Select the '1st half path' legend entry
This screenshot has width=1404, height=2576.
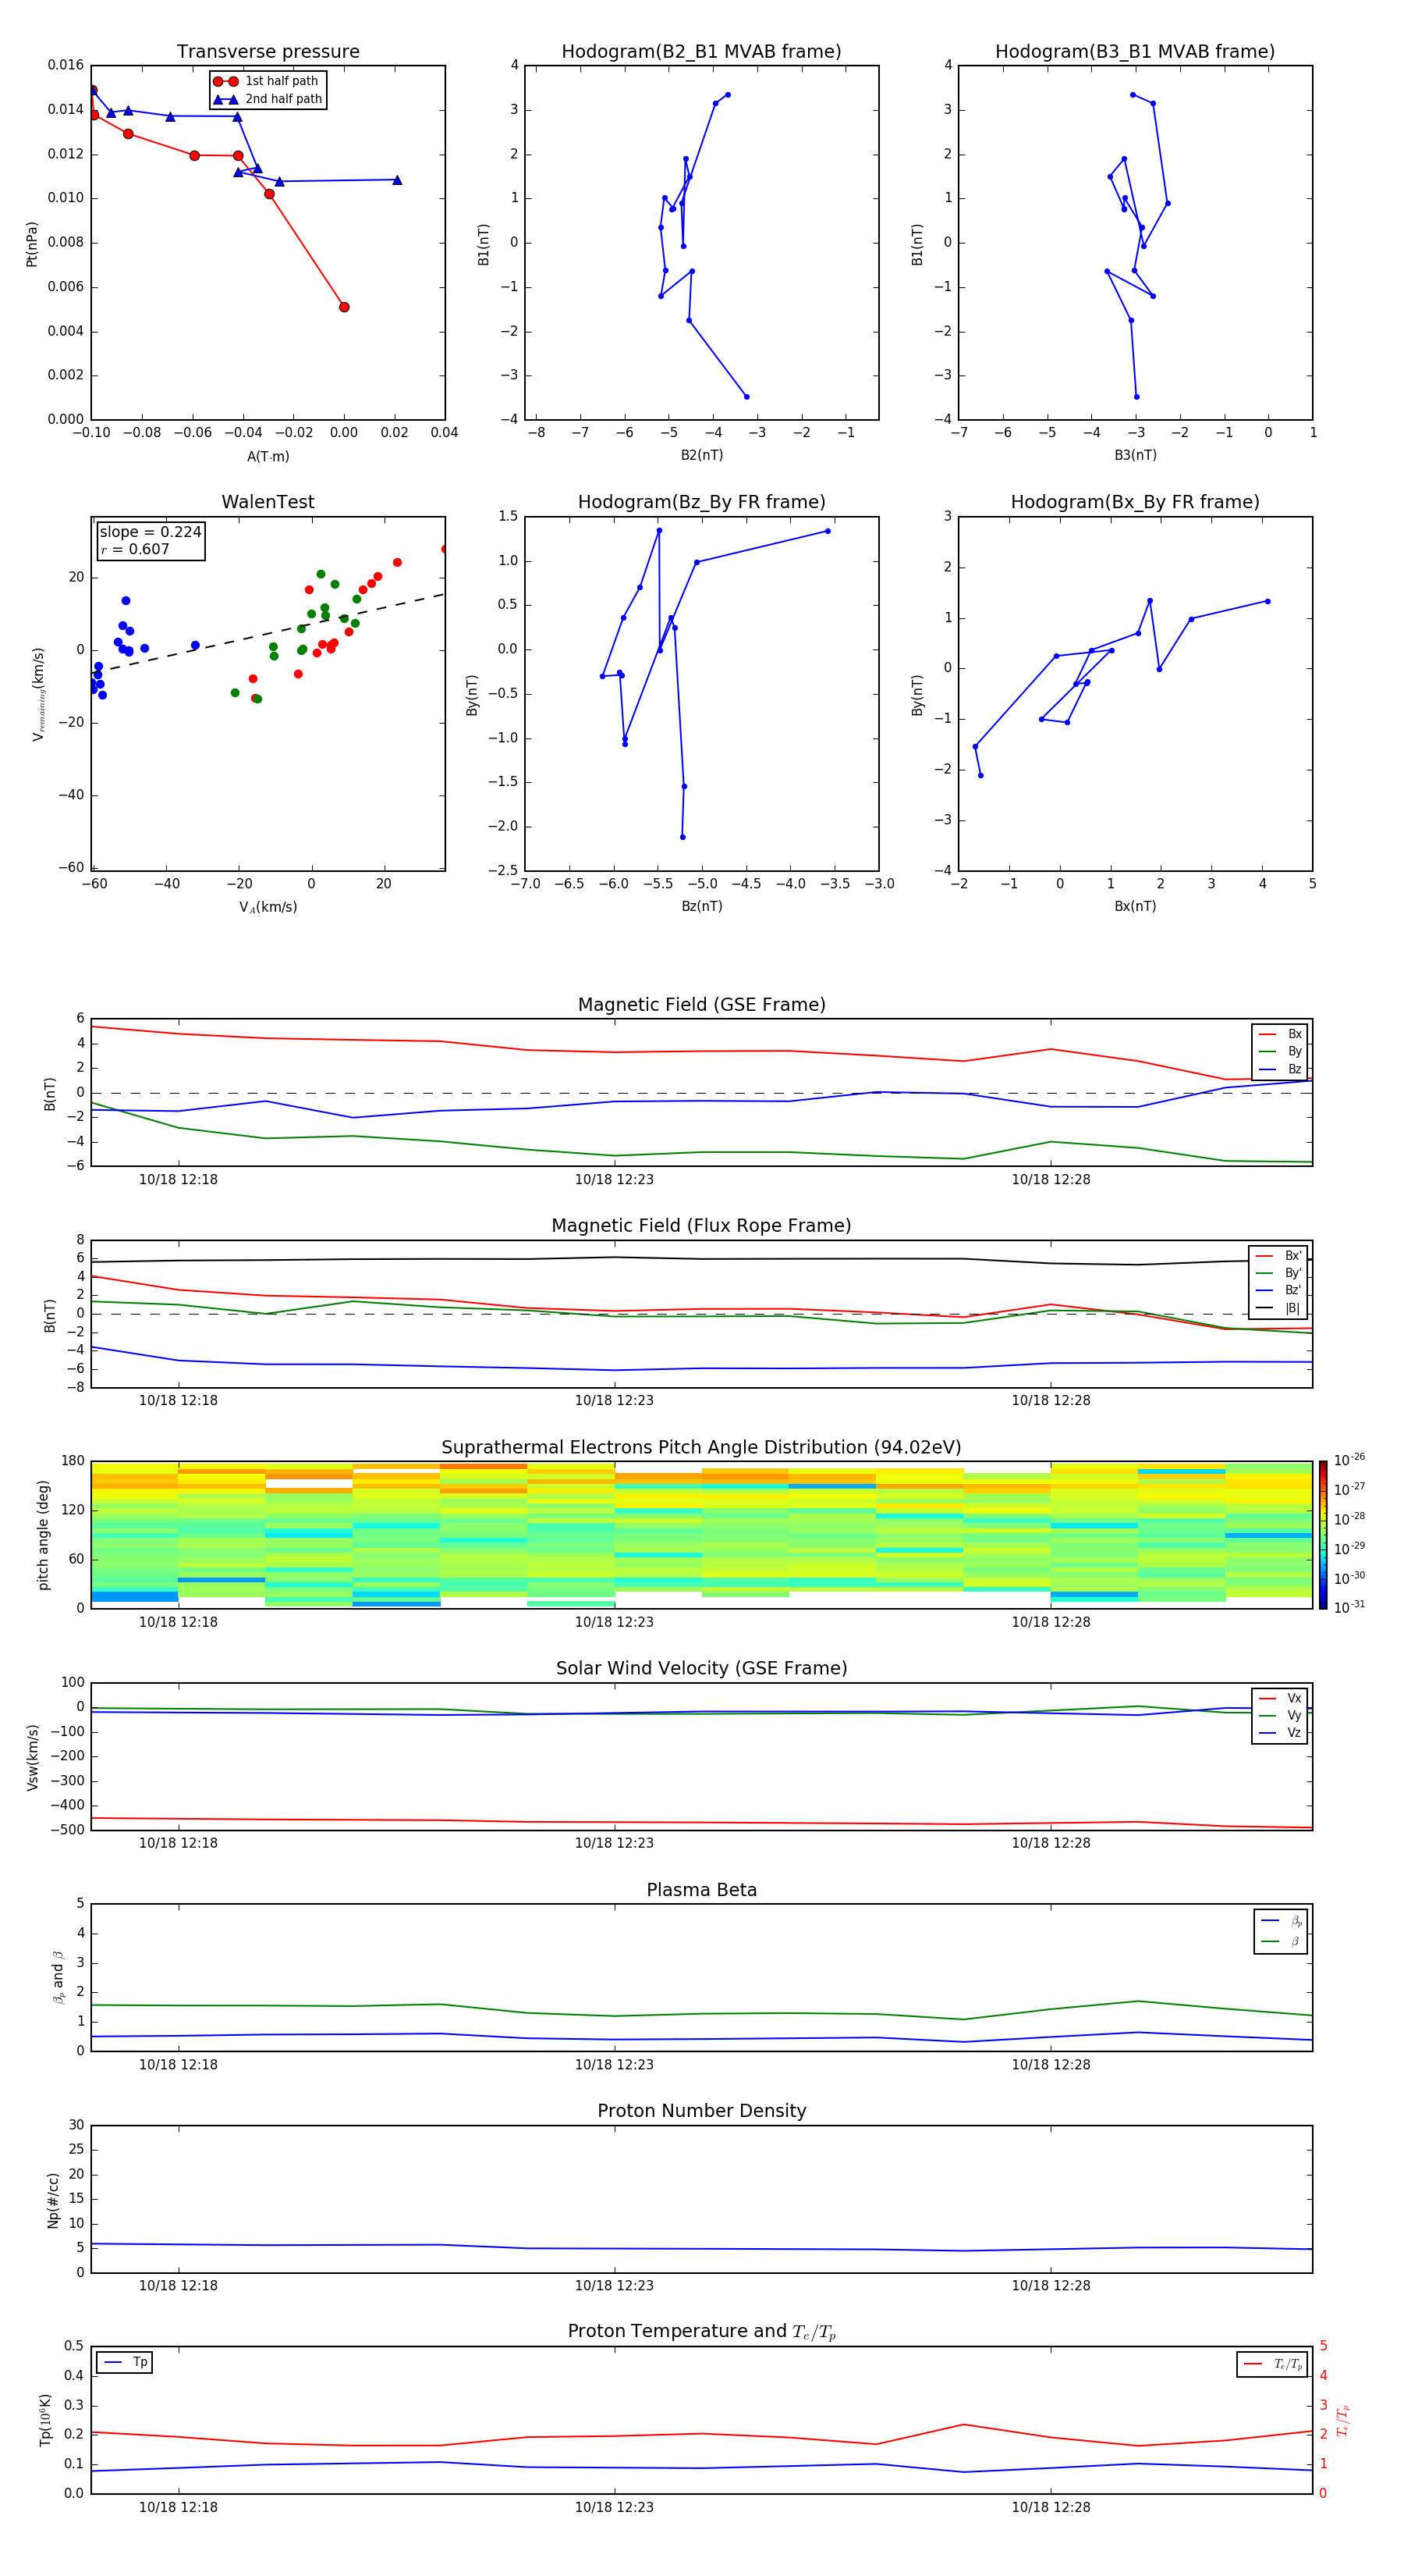coord(267,81)
